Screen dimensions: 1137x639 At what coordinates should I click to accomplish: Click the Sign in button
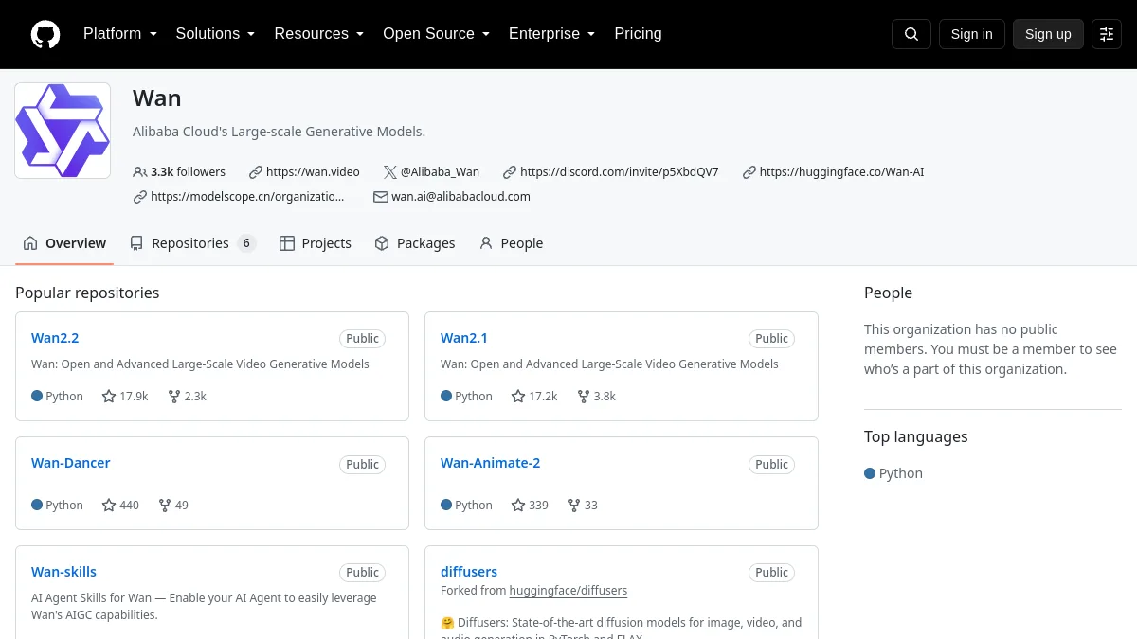[x=971, y=34]
